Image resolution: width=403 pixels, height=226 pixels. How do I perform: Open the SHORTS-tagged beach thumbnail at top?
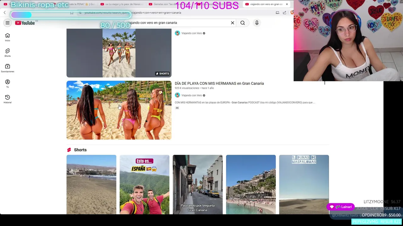click(x=119, y=53)
